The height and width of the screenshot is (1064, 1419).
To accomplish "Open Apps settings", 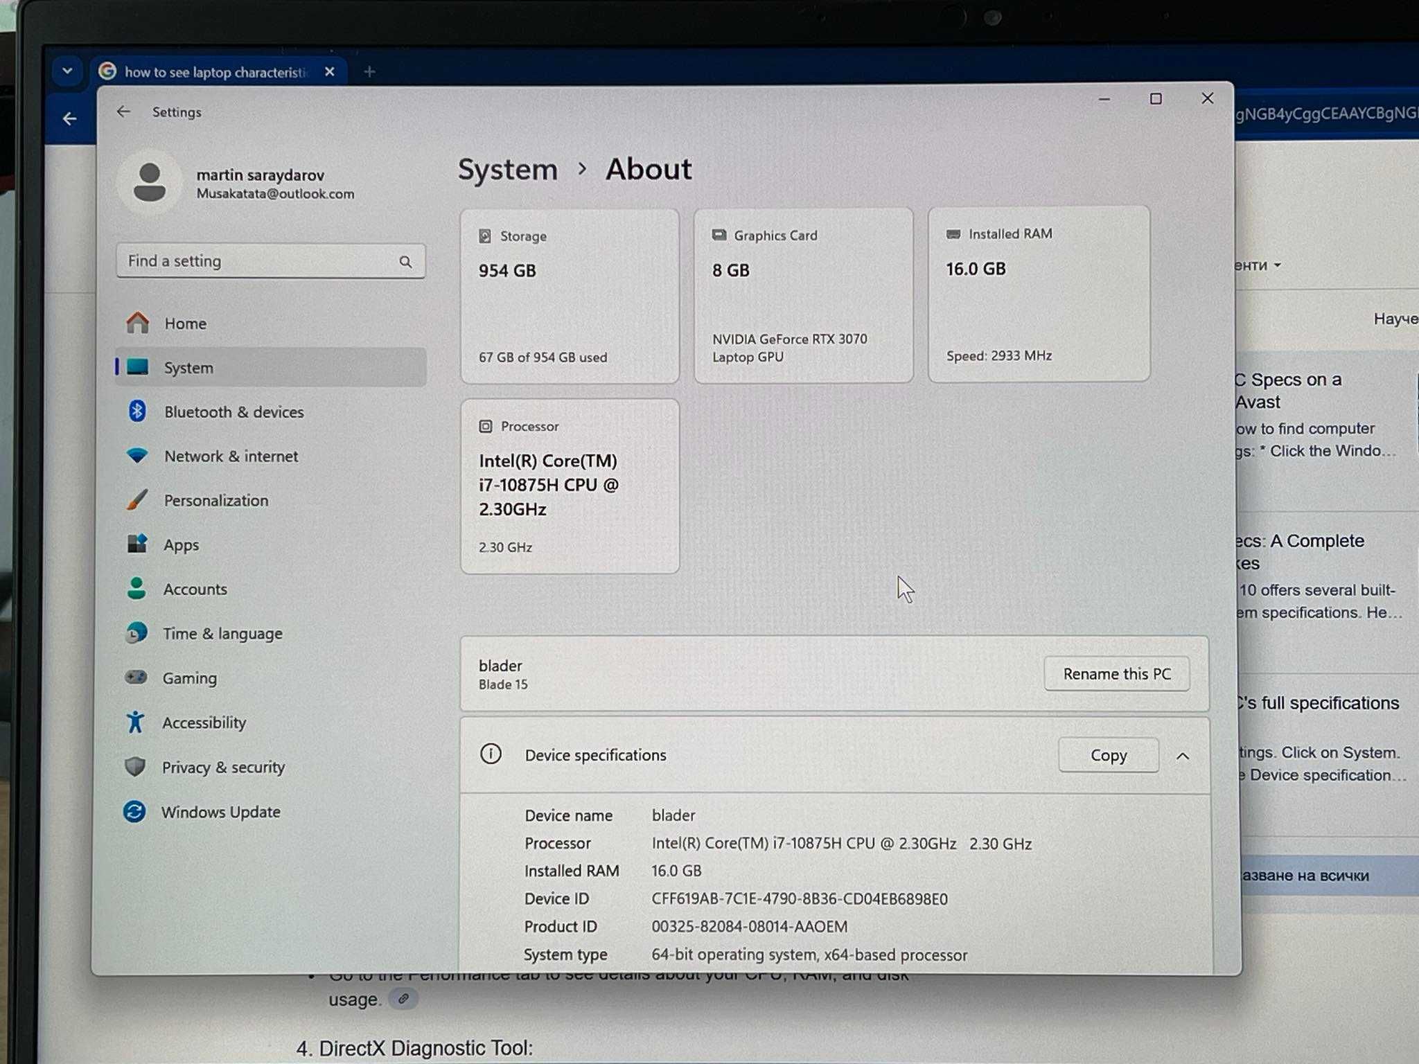I will (270, 544).
